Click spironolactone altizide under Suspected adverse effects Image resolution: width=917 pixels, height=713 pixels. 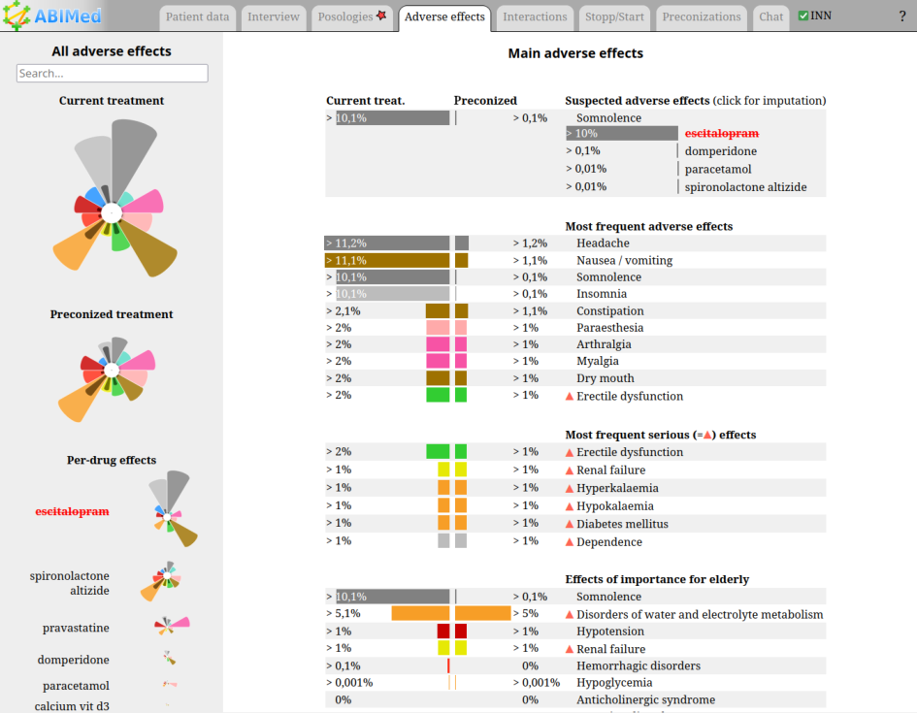pyautogui.click(x=745, y=187)
